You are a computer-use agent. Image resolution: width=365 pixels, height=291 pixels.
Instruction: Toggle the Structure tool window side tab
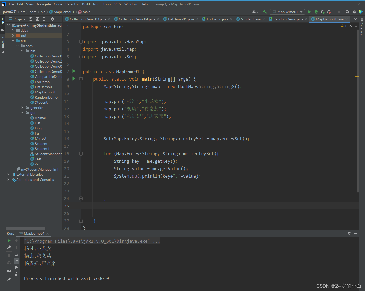coord(3,45)
